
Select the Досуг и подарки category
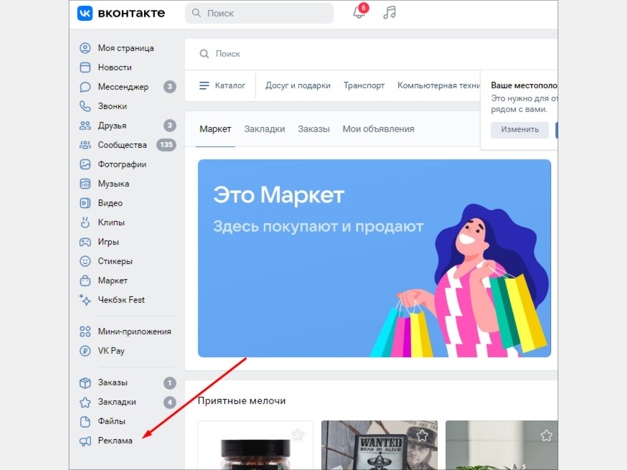pos(298,85)
